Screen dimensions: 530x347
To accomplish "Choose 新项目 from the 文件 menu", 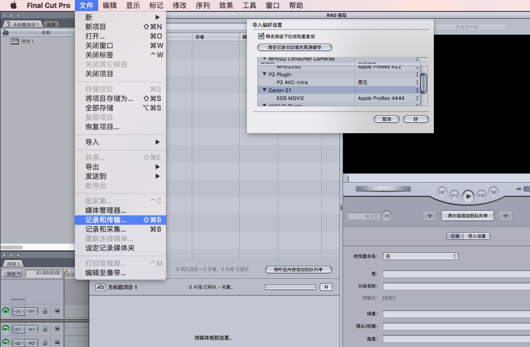I will click(120, 27).
